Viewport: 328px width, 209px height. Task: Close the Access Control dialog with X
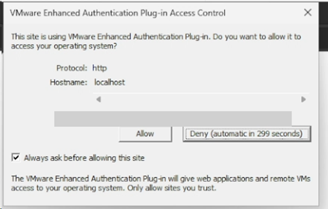(x=308, y=12)
